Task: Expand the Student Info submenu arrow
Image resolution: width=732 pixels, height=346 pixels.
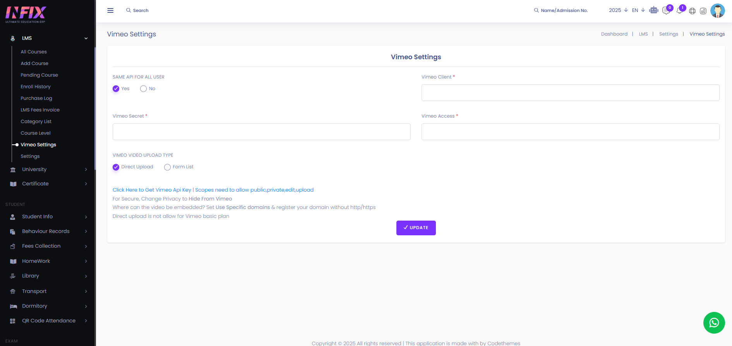Action: coord(86,217)
